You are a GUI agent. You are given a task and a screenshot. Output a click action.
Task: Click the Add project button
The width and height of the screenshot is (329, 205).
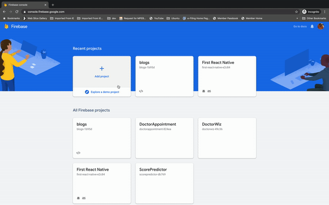[102, 72]
